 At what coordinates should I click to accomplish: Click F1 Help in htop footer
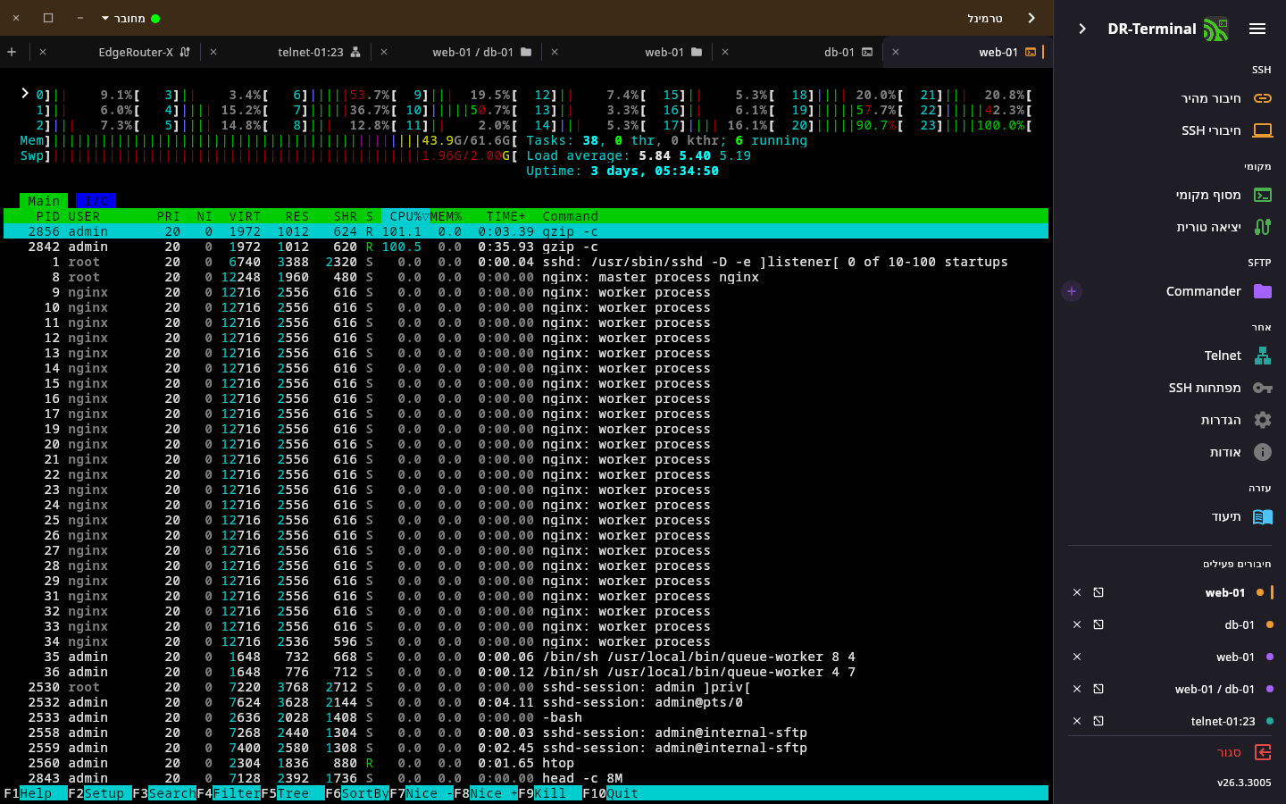point(28,793)
